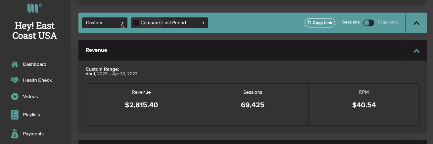
Task: Toggle the Sessions/Pageviews switch
Action: tap(368, 23)
